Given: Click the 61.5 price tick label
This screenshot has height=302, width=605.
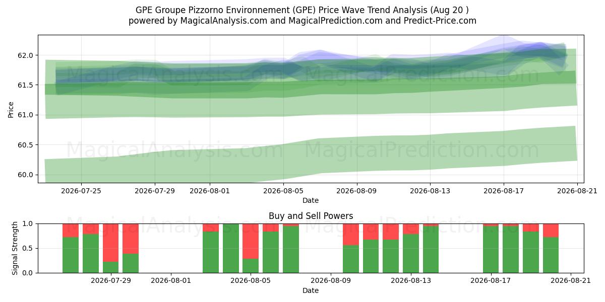Looking at the screenshot, I should tap(26, 85).
